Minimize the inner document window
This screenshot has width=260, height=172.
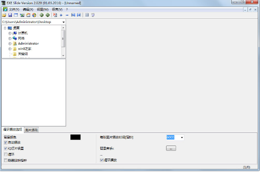click(x=245, y=10)
